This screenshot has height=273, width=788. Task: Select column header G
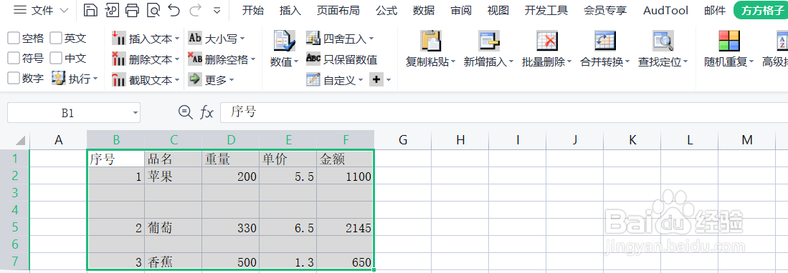tap(402, 140)
